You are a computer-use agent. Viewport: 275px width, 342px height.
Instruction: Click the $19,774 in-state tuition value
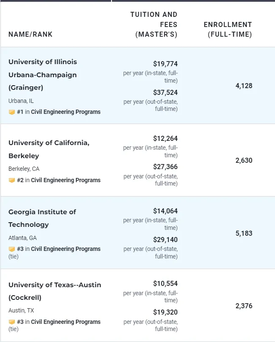(165, 64)
